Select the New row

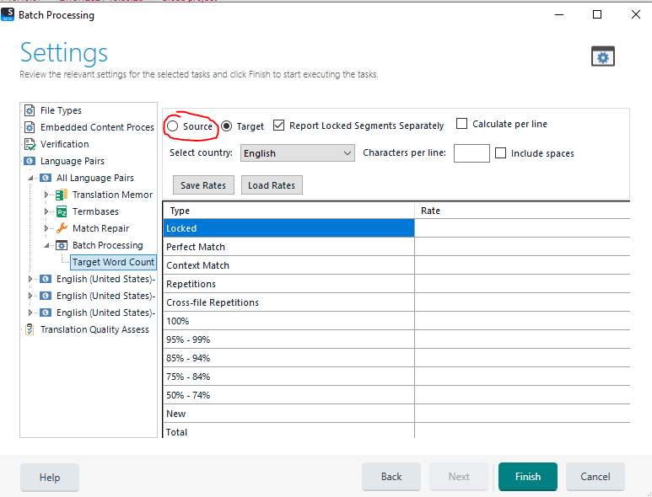[289, 414]
